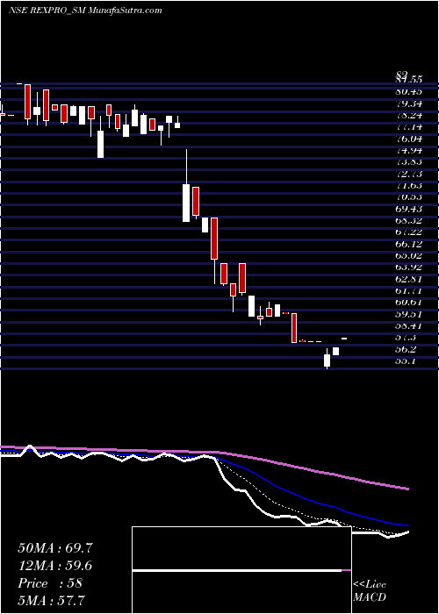Click the 55.1 price label
Image resolution: width=439 pixels, height=614 pixels.
[406, 361]
